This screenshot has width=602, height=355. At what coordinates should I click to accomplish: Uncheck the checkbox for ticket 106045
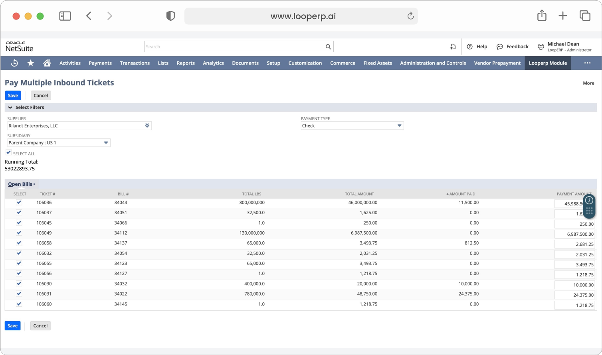click(19, 223)
